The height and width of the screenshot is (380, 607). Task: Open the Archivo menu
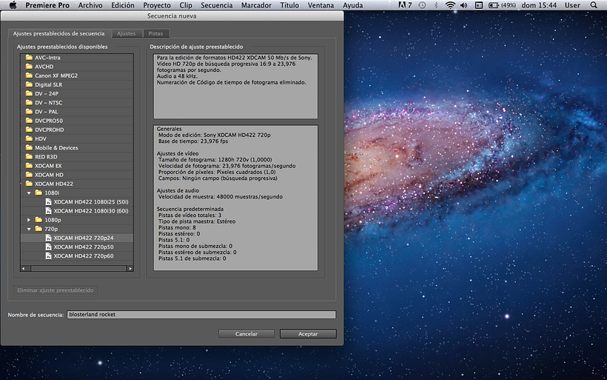90,5
